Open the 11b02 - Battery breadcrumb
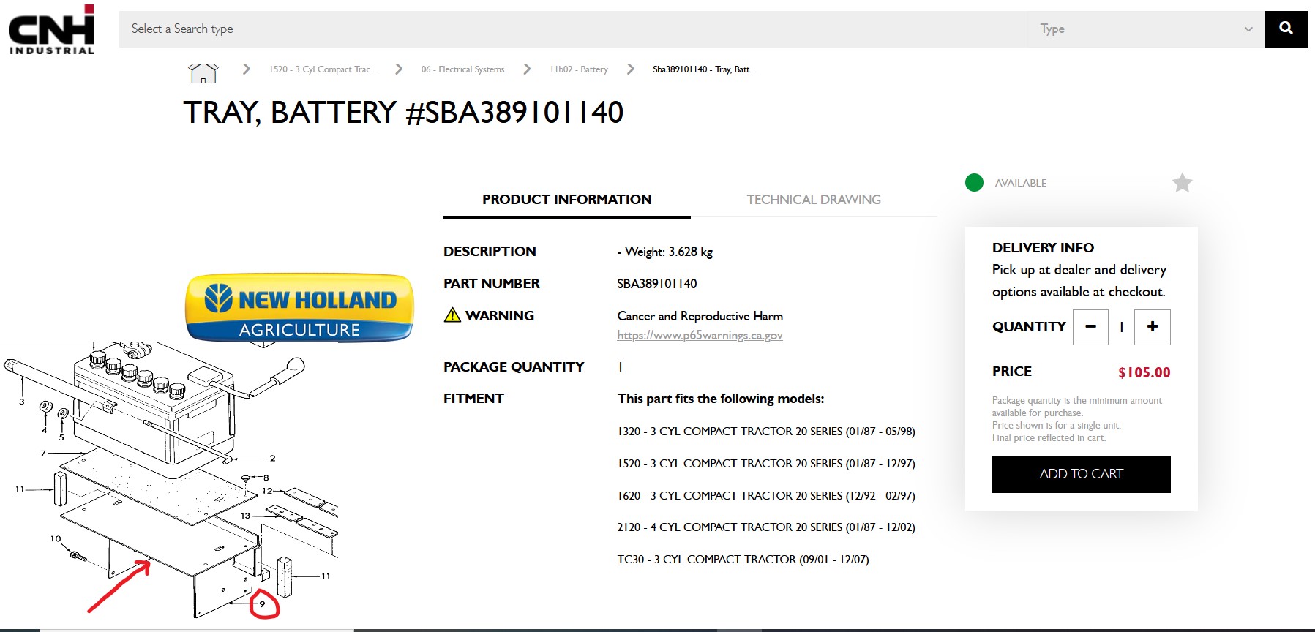Image resolution: width=1315 pixels, height=632 pixels. (579, 69)
